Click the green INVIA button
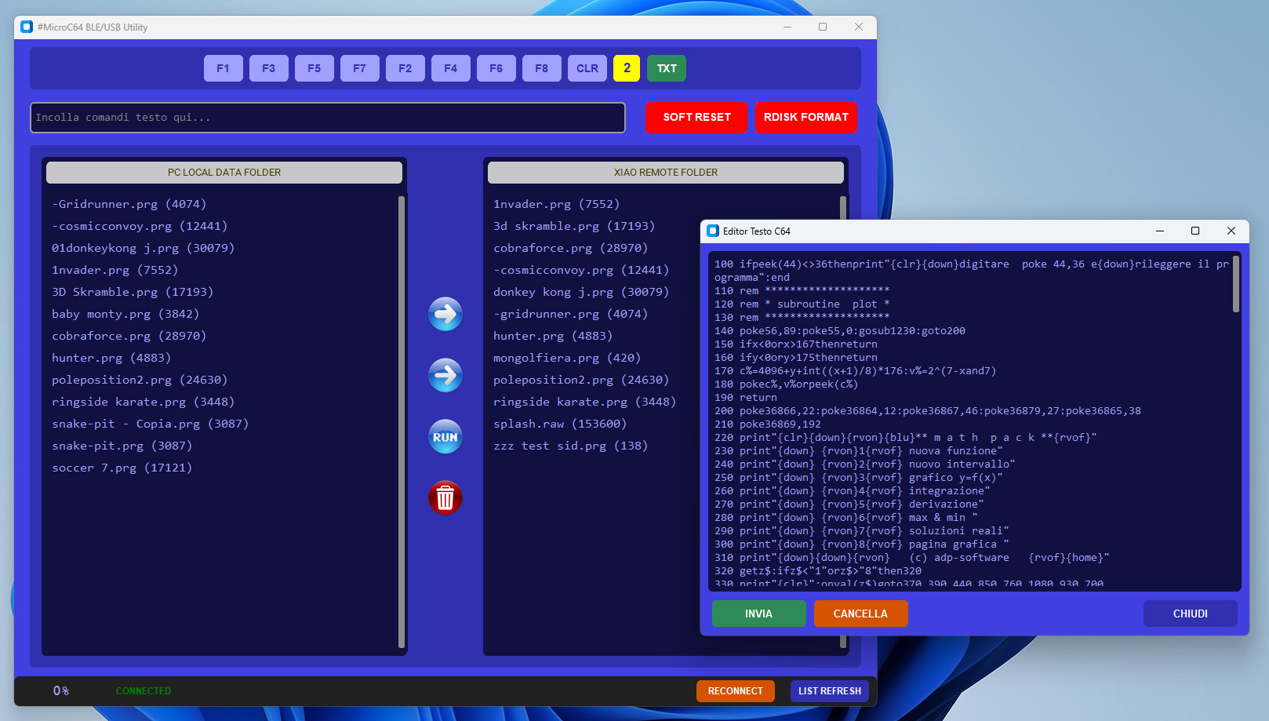 pyautogui.click(x=758, y=614)
